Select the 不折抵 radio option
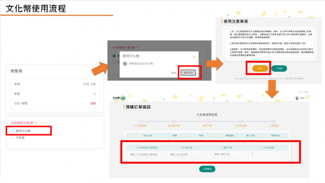325x183 pixels. pos(13,138)
